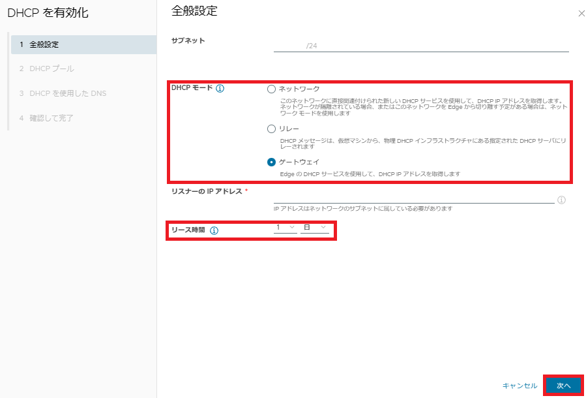Click the IP アドレス subnet hint text
Screen dimensions: 586x398
(x=363, y=208)
